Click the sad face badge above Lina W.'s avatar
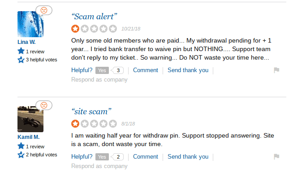 [44, 10]
